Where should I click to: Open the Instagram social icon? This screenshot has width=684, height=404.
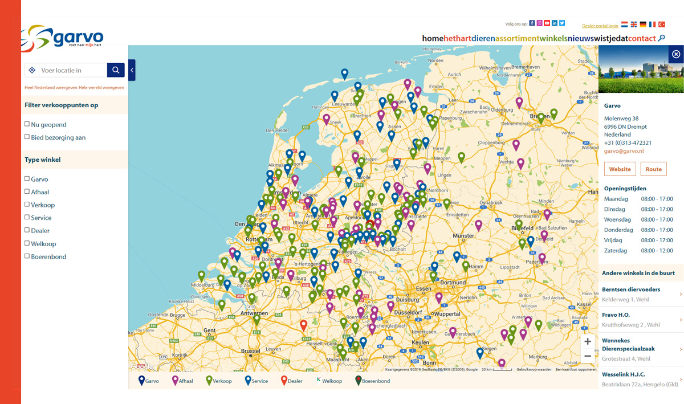[x=539, y=23]
